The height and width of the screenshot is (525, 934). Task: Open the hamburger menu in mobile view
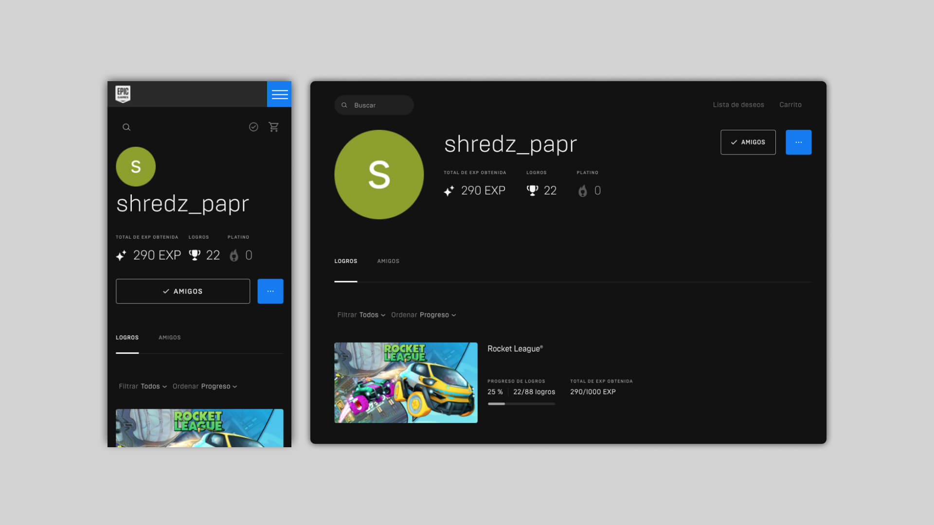coord(279,94)
